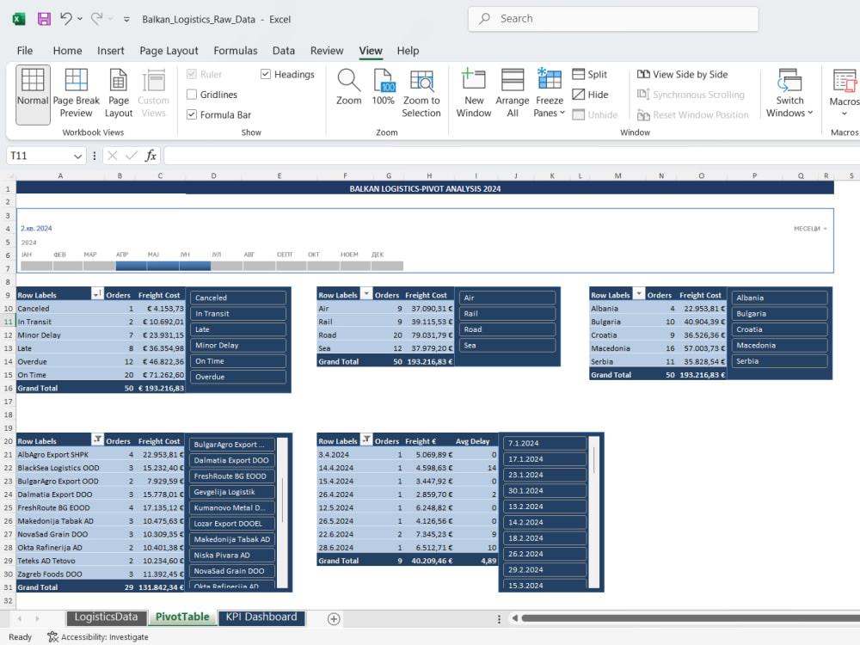Viewport: 860px width, 645px height.
Task: Open date pivot Row Labels filter
Action: (x=365, y=439)
